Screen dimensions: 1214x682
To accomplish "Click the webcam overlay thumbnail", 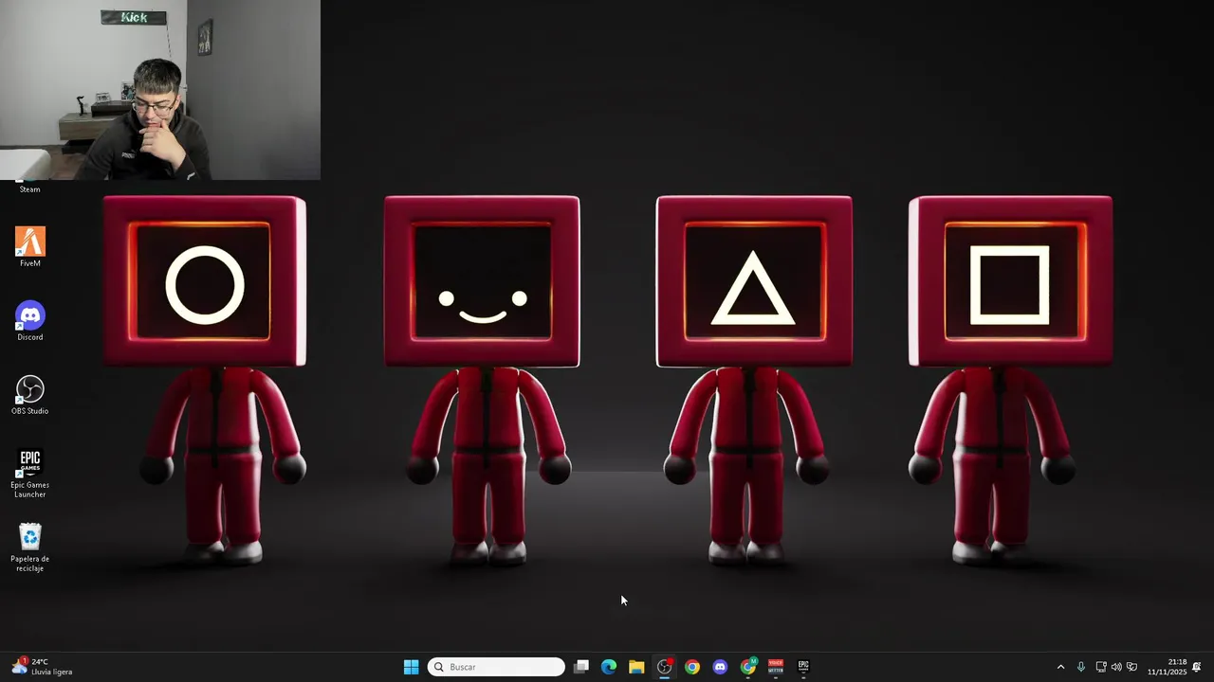I will (x=160, y=90).
